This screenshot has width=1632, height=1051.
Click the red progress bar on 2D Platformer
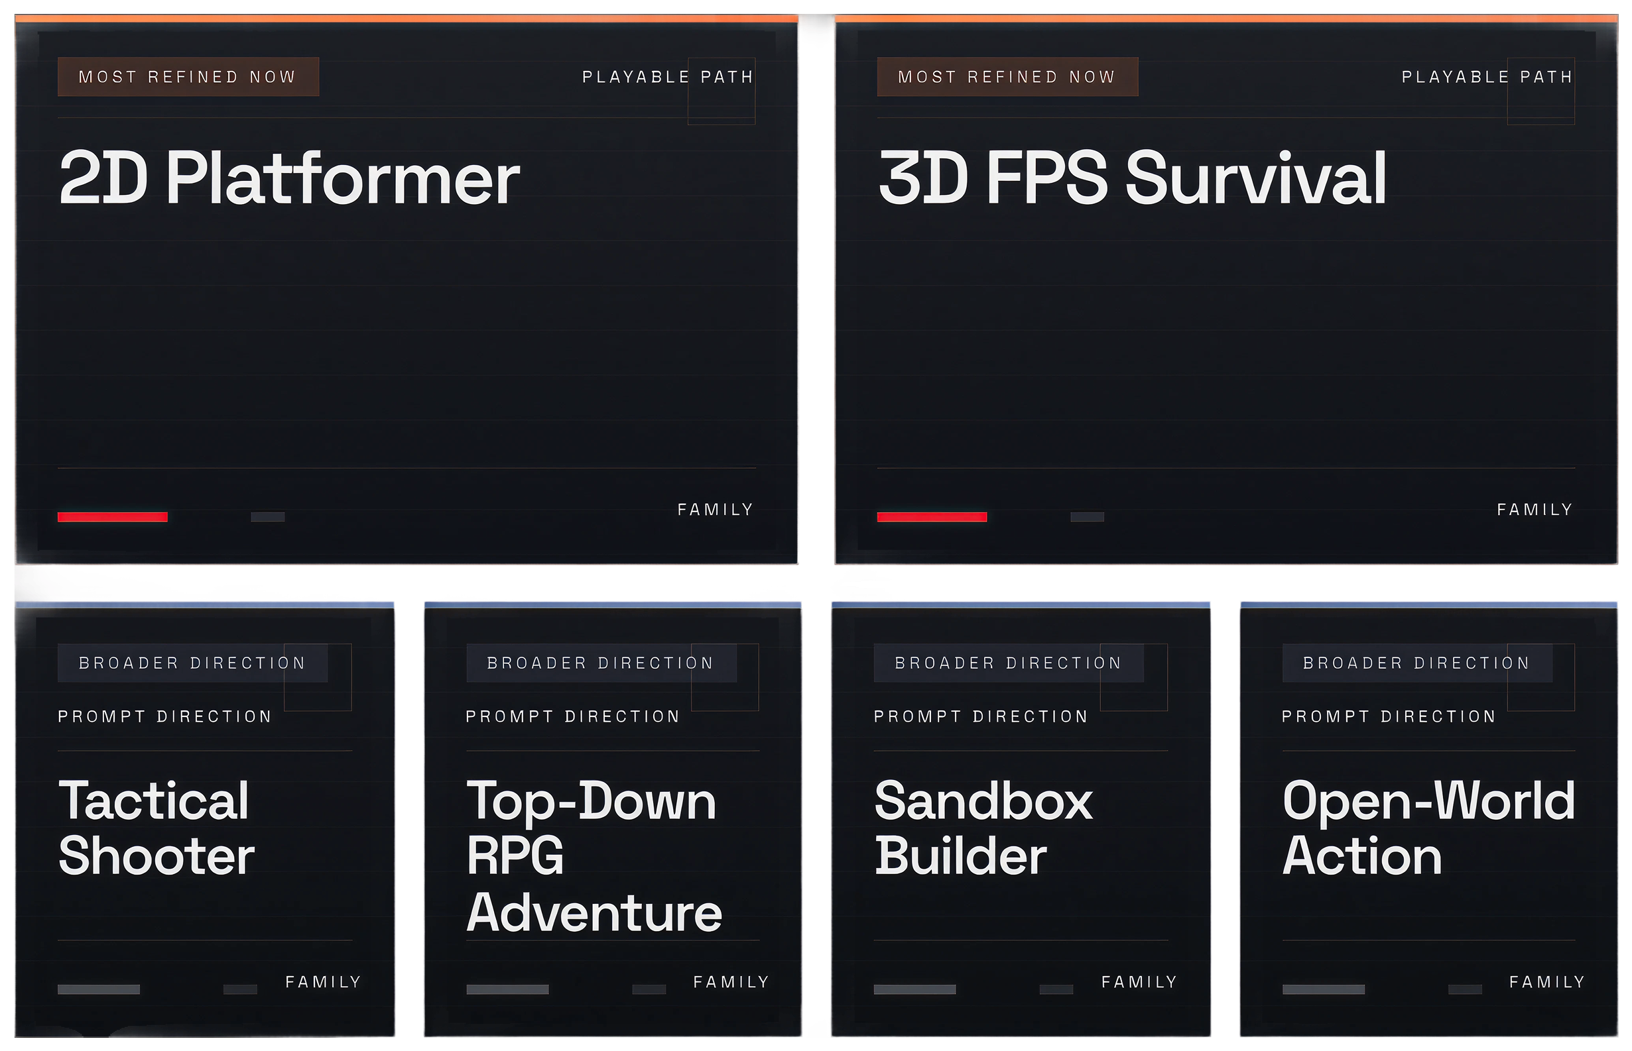coord(112,517)
